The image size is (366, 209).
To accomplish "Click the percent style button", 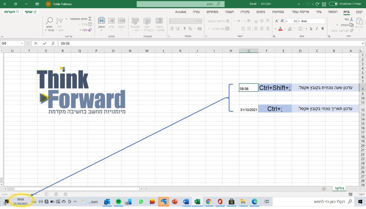I will pos(190,29).
